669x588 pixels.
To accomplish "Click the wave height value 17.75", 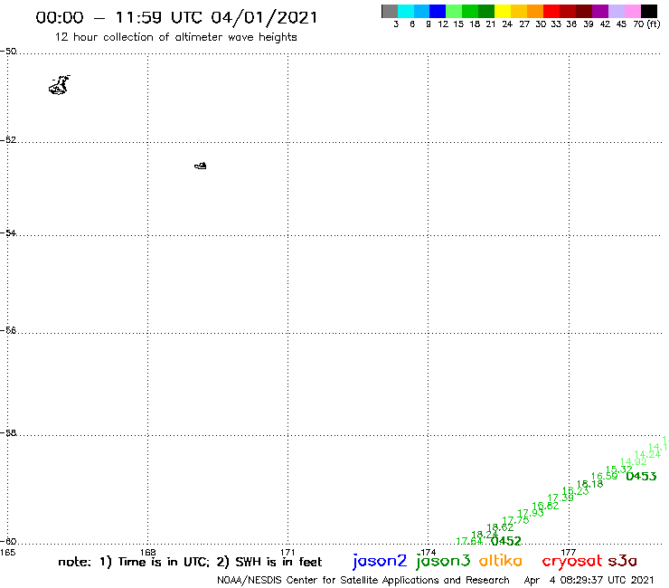I will point(515,520).
